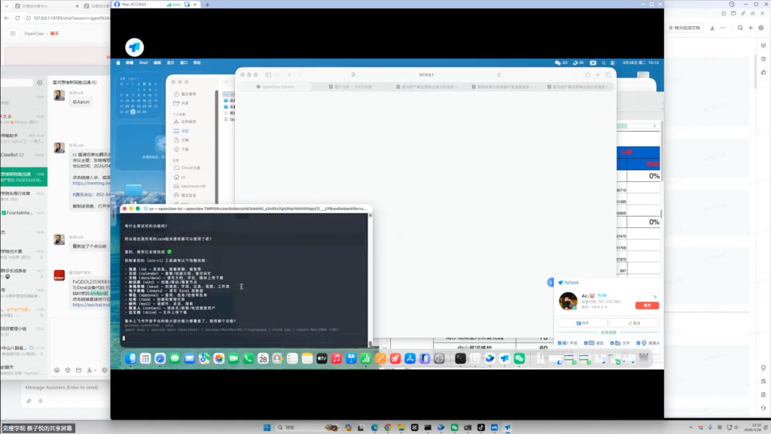
Task: Expand Safari sidebar dropdown chevron
Action: pos(277,75)
